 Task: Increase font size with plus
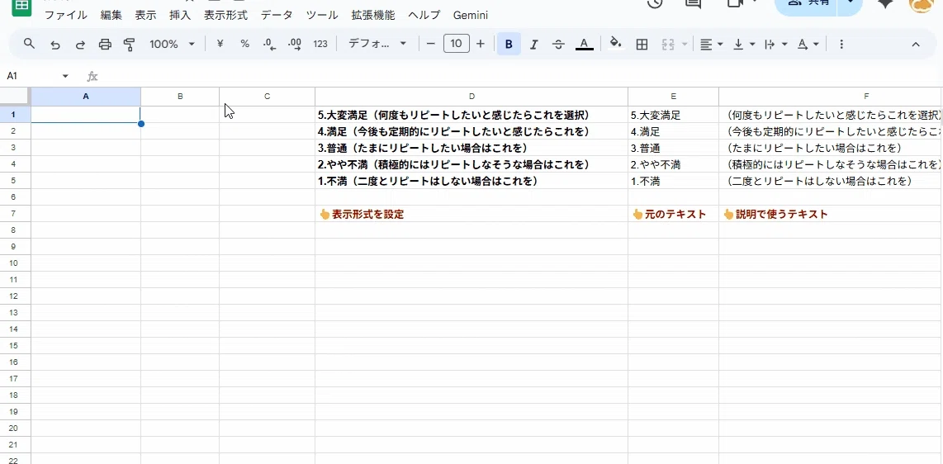[x=480, y=44]
